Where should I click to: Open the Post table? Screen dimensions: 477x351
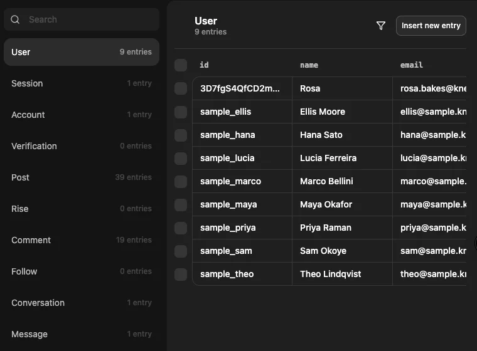point(82,177)
